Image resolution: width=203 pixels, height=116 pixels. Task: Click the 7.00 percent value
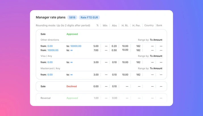point(96,50)
